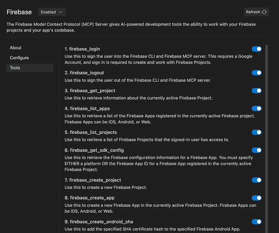279x233 pixels.
Task: Click the '7. firebase_create_project' tool name
Action: [93, 180]
